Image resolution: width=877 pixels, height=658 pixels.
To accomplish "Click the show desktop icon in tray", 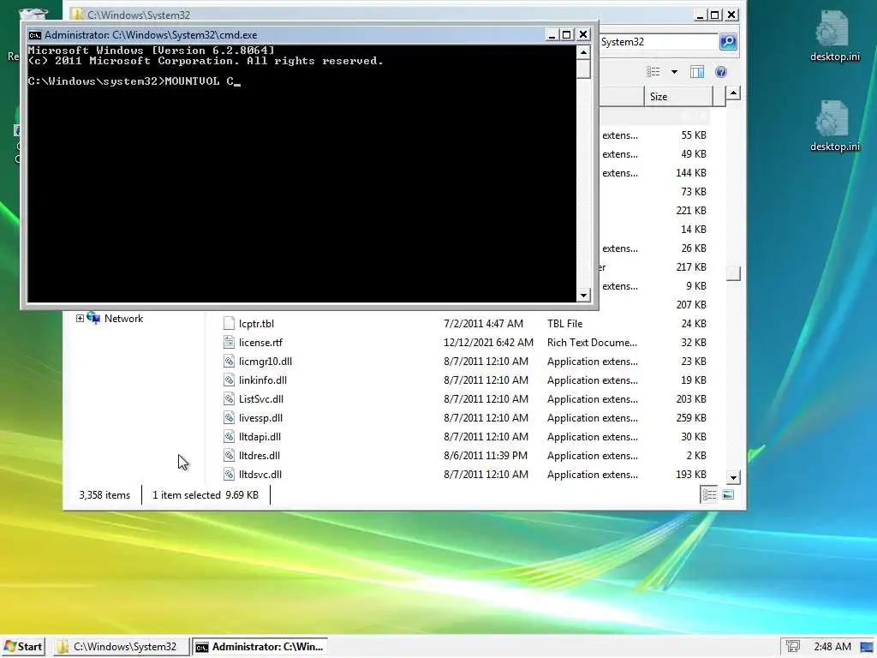I will (867, 647).
